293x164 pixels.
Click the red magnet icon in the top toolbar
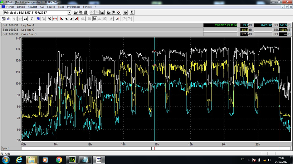click(x=119, y=12)
